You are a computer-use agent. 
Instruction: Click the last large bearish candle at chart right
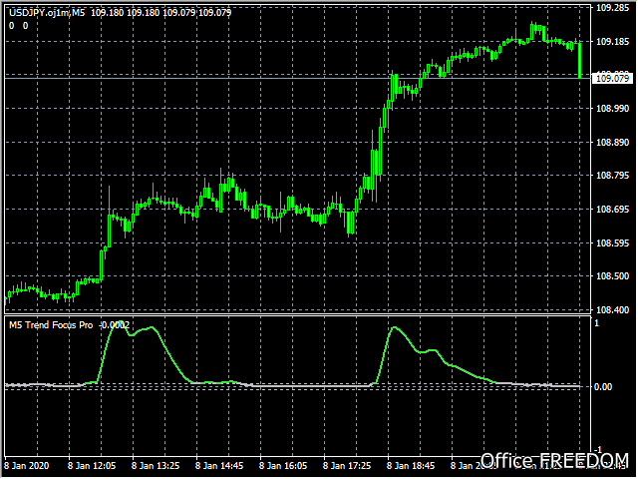click(x=580, y=60)
